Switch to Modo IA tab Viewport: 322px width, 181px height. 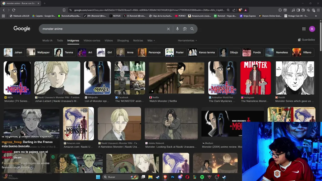47,40
